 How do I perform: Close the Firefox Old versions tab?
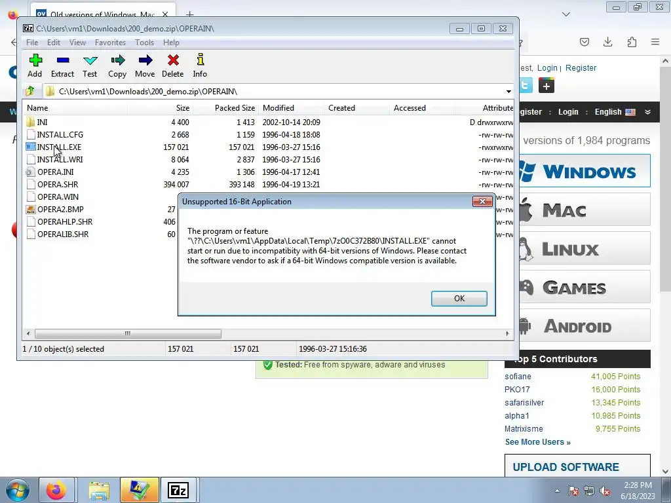tap(165, 14)
